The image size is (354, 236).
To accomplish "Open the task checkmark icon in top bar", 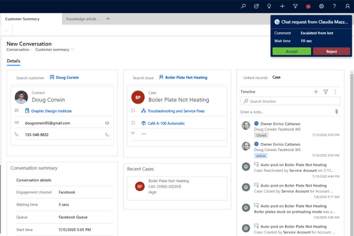I will point(256,6).
